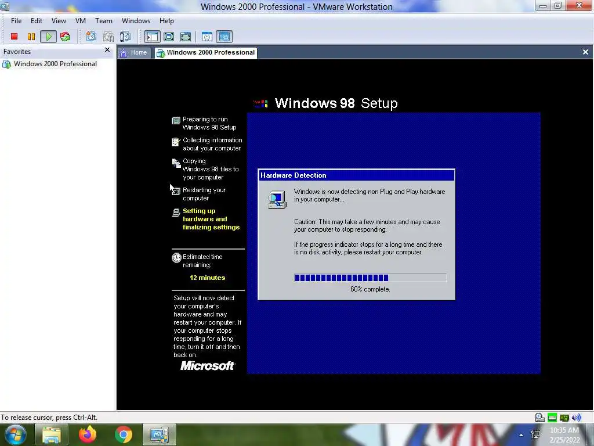Viewport: 594px width, 446px height.
Task: Click the CD-ROM device status icon
Action: click(x=540, y=418)
